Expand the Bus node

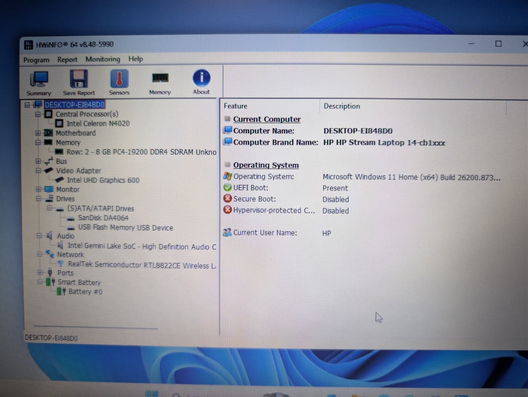pyautogui.click(x=38, y=162)
